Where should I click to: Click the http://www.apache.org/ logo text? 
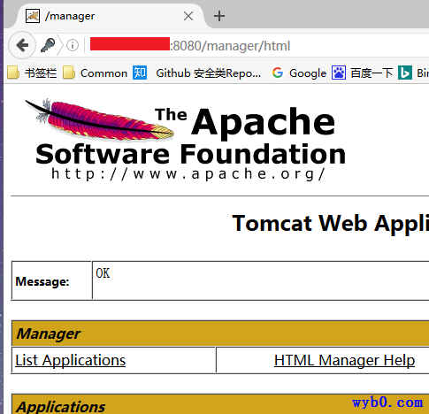tap(188, 174)
